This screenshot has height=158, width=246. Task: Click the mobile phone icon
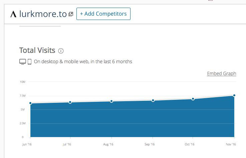click(x=29, y=62)
